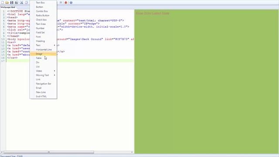Place cursor on empty line 17

click(x=70, y=61)
